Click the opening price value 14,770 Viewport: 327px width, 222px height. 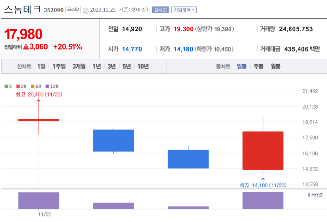coord(132,49)
